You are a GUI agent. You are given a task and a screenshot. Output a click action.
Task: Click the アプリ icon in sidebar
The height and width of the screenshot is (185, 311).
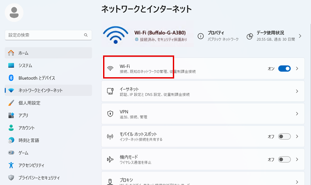(11, 115)
